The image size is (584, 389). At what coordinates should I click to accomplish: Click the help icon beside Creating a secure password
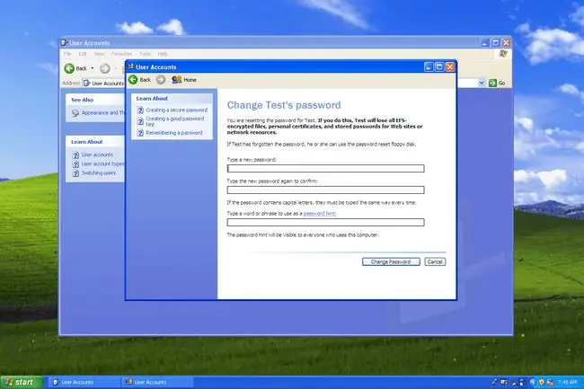point(140,111)
